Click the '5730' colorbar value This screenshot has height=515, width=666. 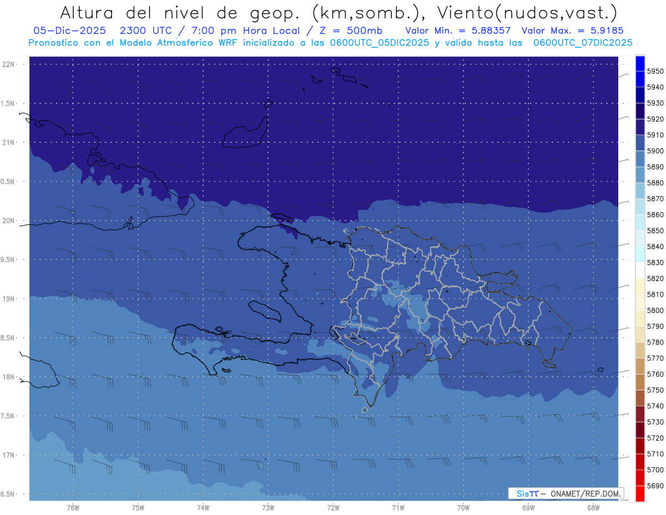tap(655, 422)
